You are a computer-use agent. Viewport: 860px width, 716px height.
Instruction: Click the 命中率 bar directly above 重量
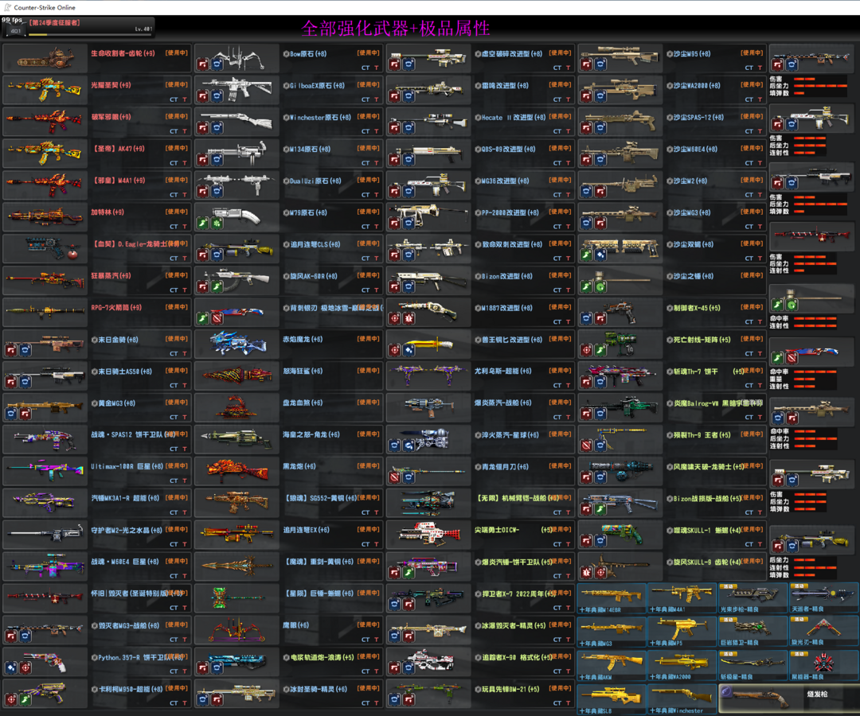(x=815, y=372)
